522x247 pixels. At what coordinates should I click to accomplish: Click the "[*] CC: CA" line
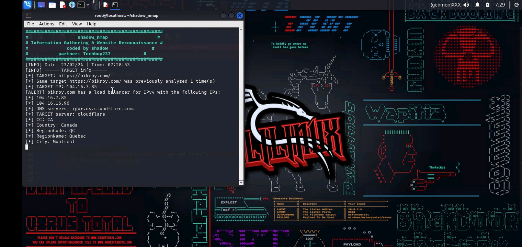point(39,120)
